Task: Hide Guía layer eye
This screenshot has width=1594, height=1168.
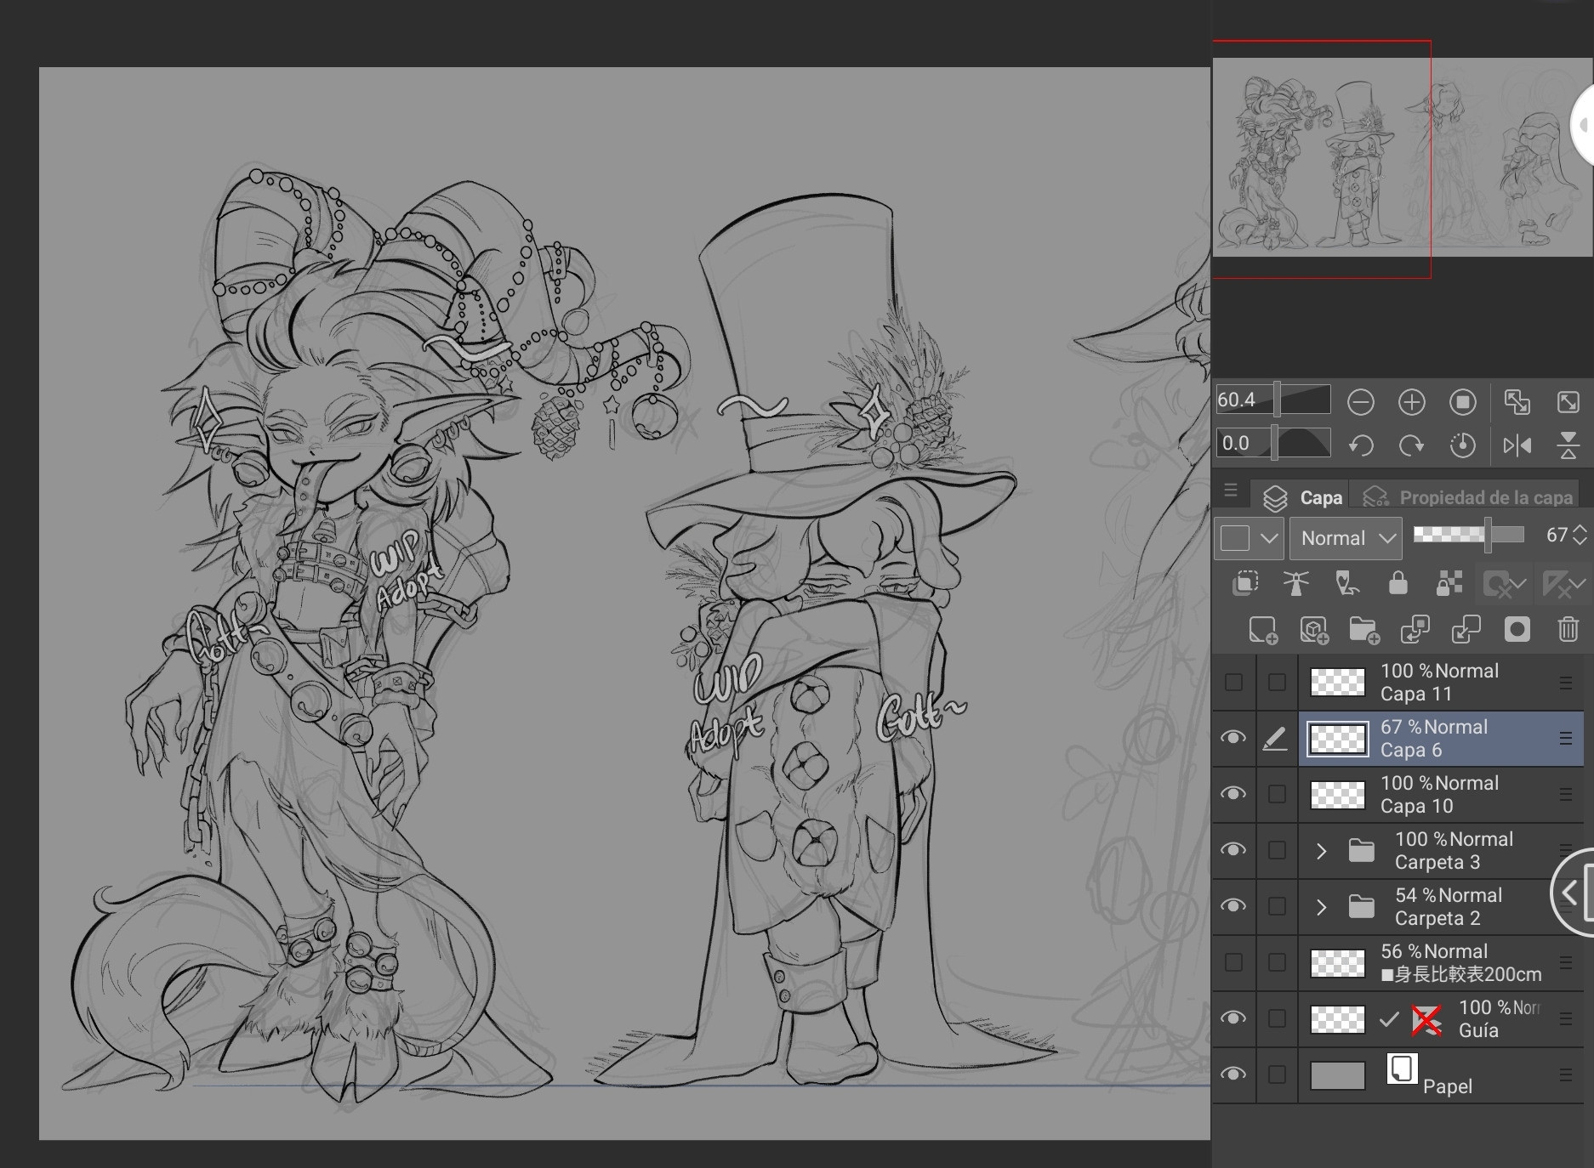Action: point(1233,1018)
